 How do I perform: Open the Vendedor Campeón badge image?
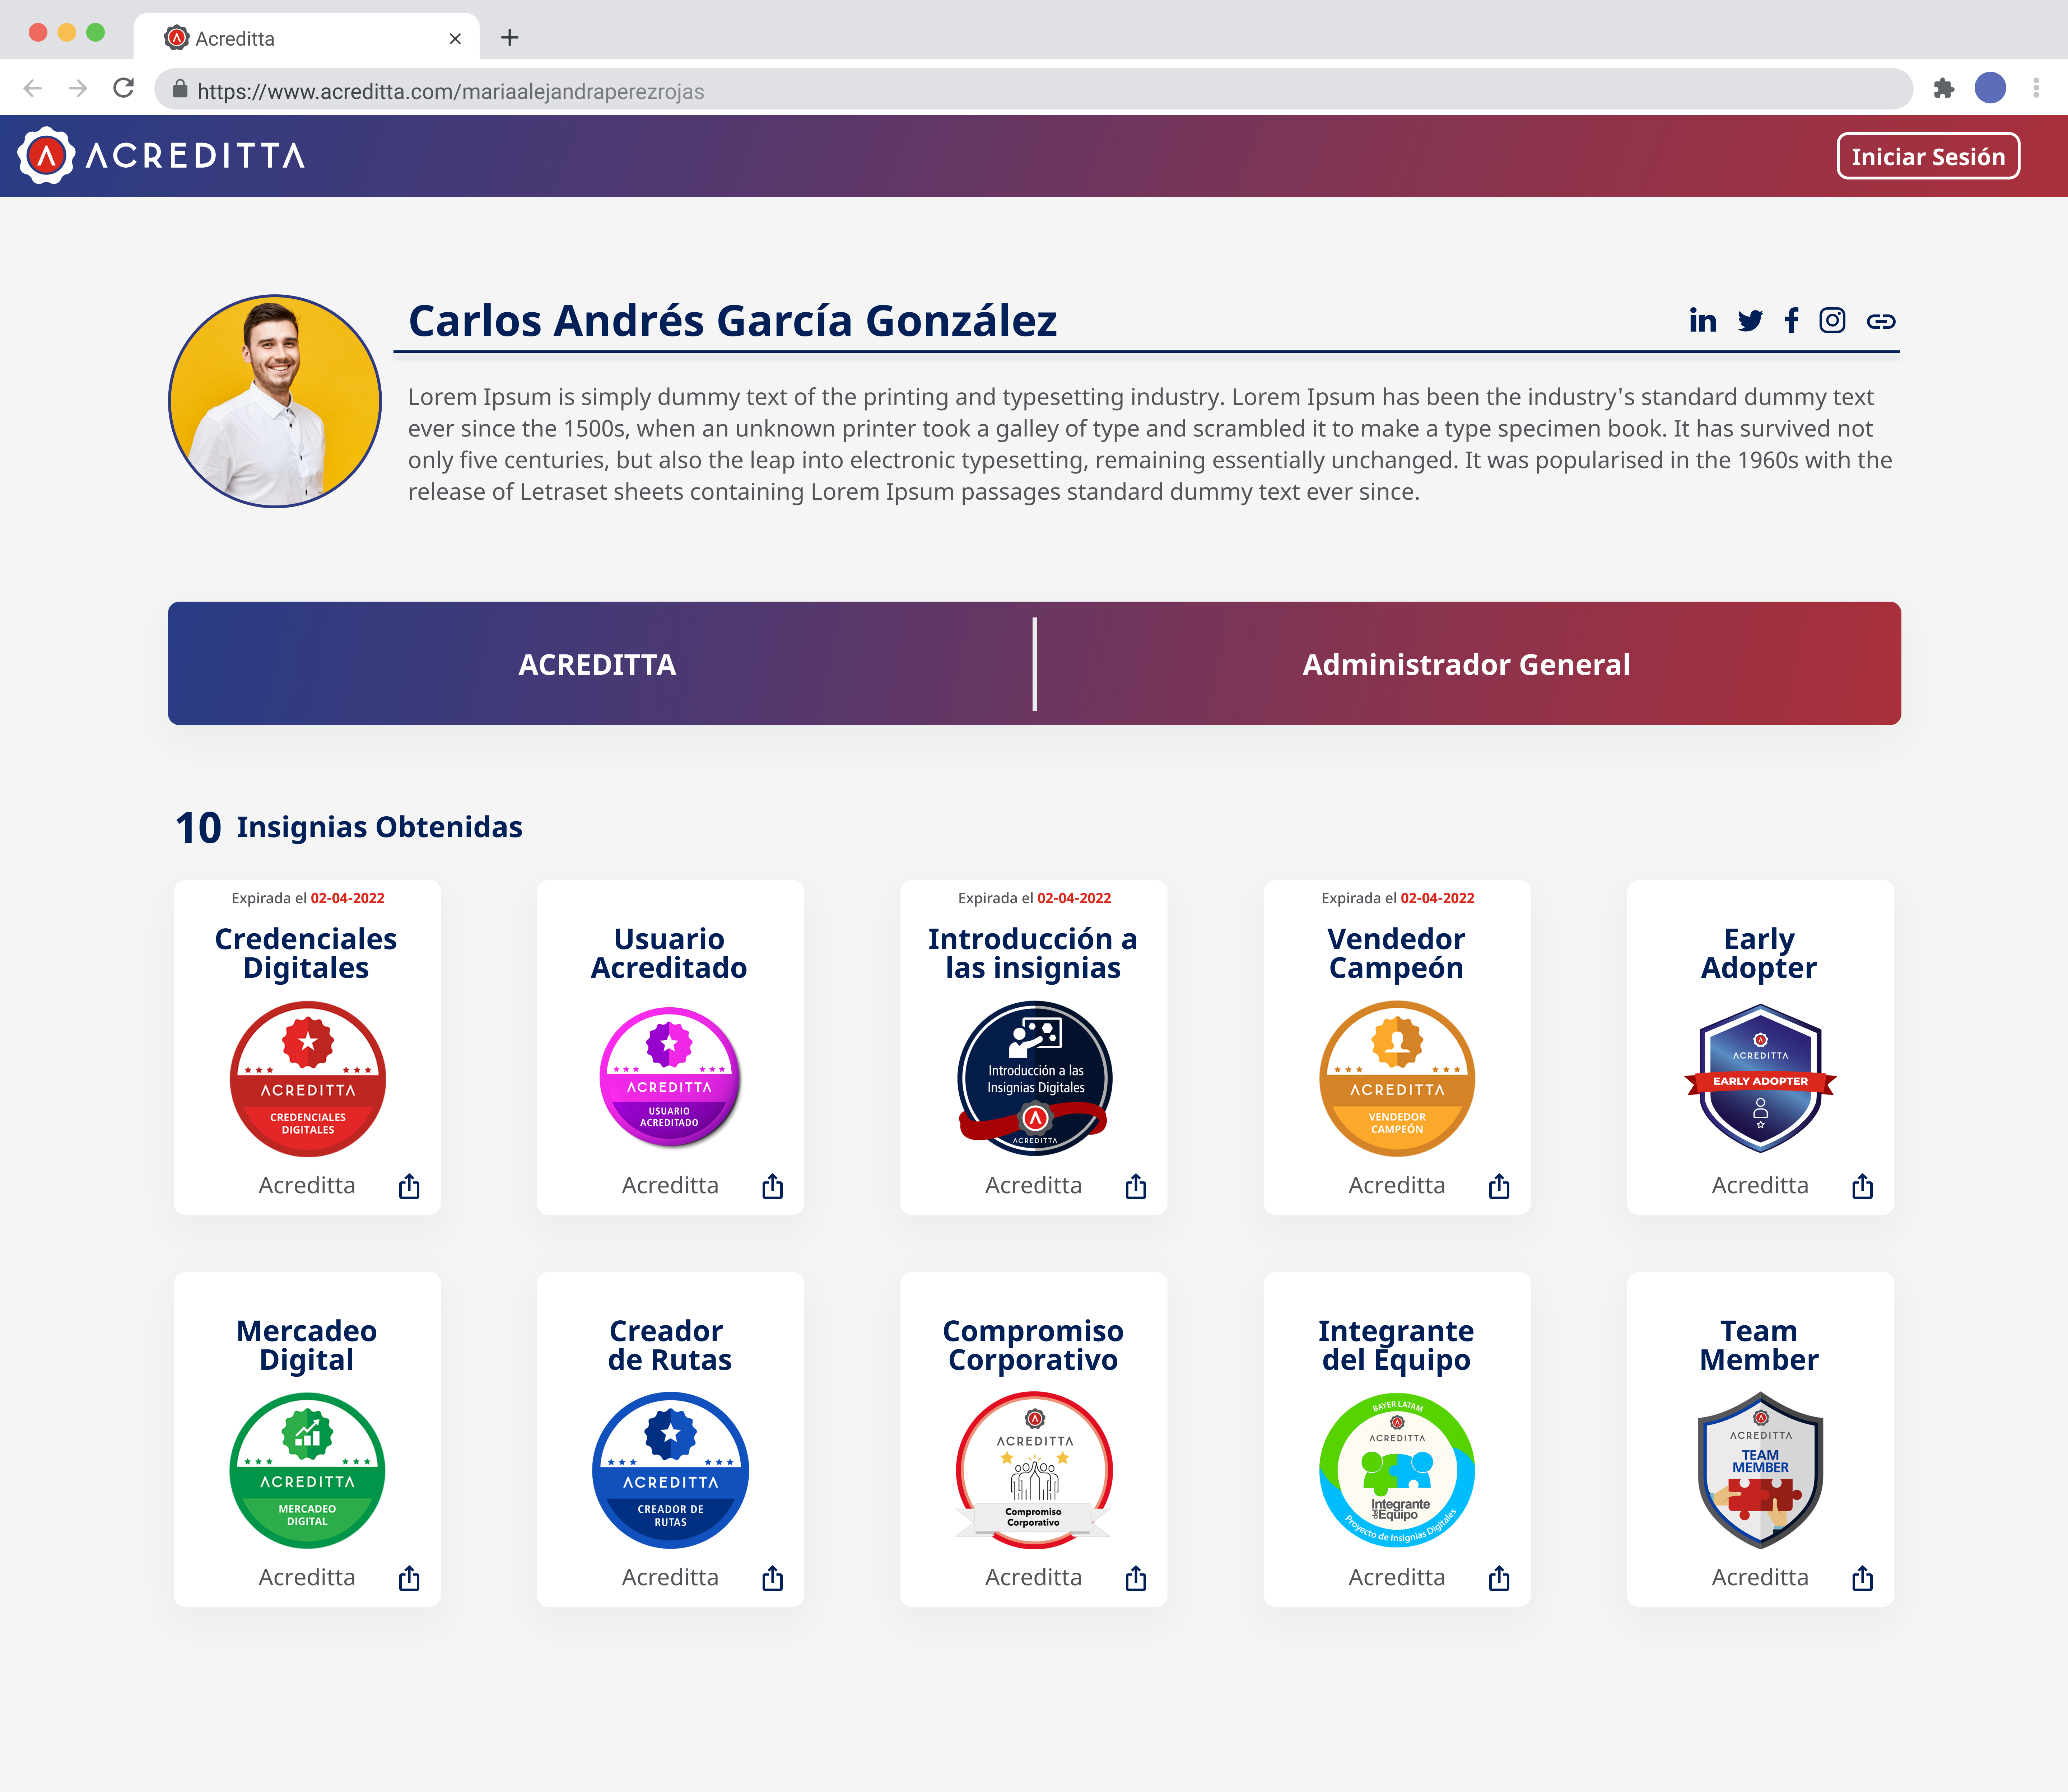1397,1079
